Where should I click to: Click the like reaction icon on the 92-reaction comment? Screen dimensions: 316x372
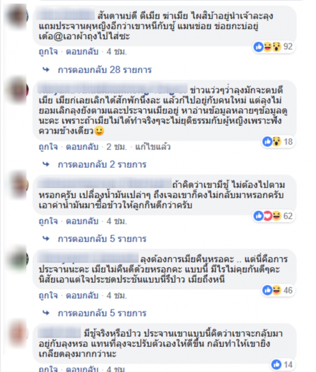click(x=258, y=47)
